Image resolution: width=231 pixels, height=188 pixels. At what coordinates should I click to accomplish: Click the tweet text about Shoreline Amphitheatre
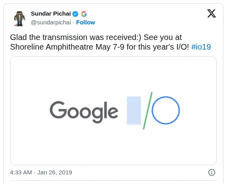pyautogui.click(x=110, y=42)
